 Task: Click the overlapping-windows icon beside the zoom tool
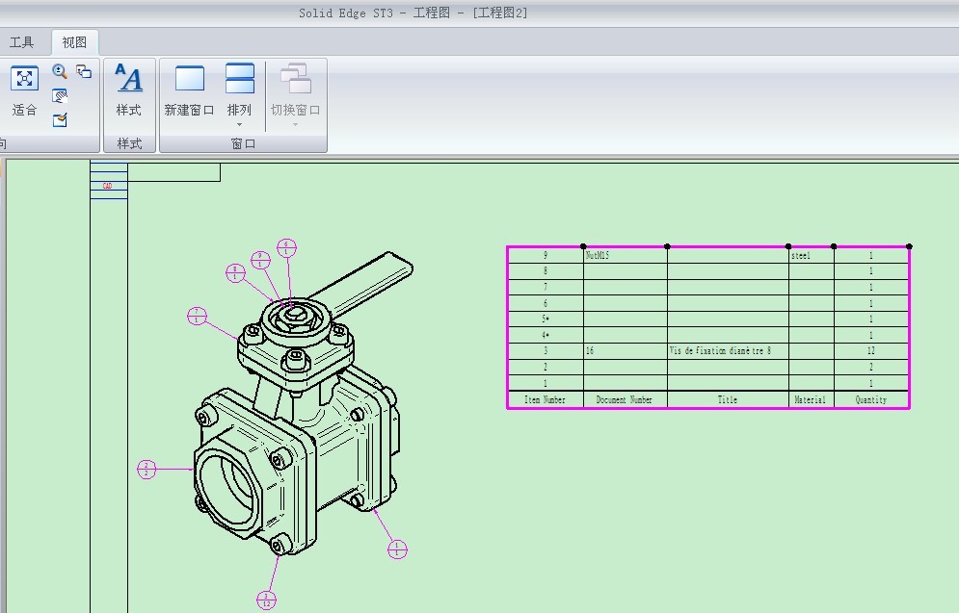click(x=84, y=71)
